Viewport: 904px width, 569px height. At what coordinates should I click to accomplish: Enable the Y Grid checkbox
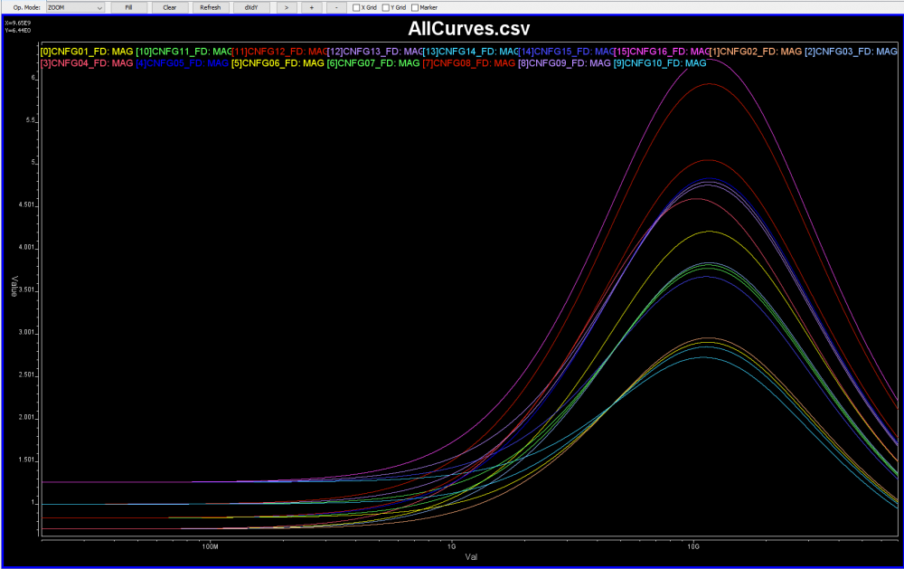pyautogui.click(x=386, y=7)
